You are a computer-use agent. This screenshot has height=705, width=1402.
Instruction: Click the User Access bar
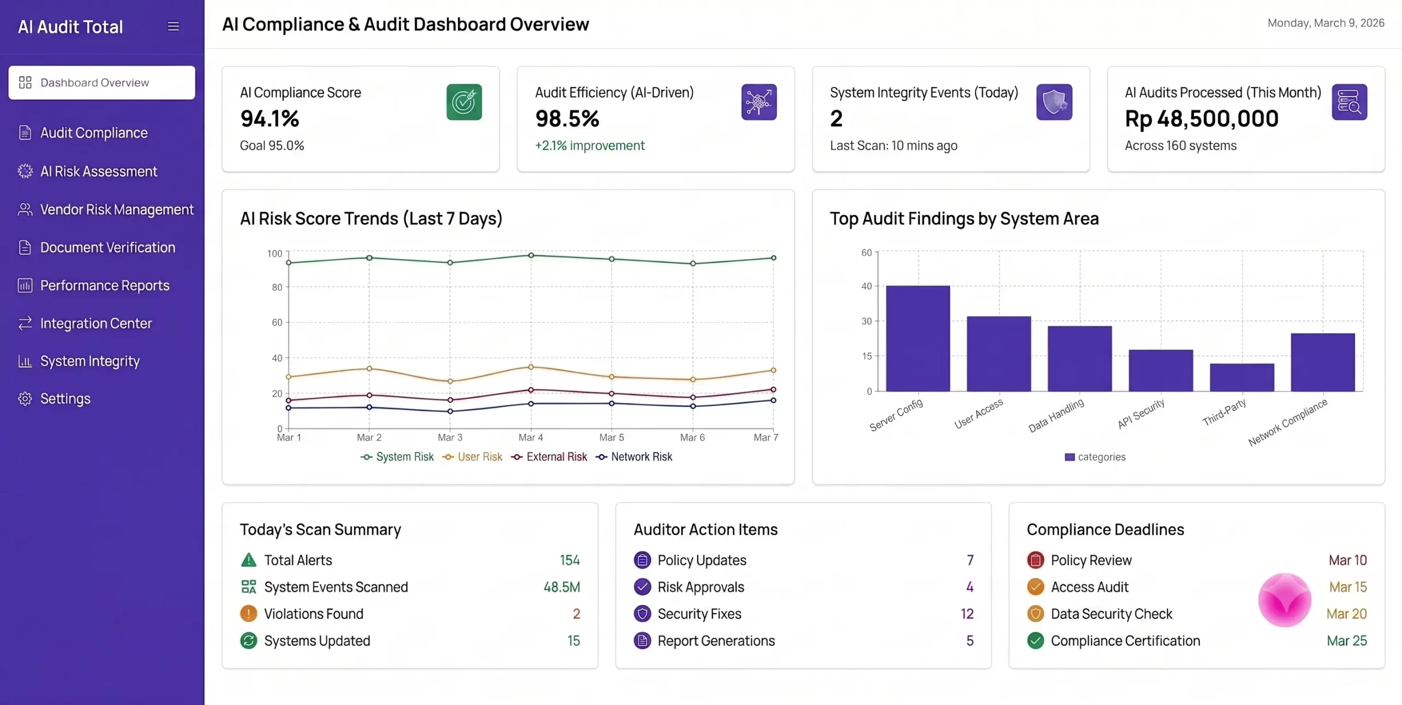pos(999,354)
